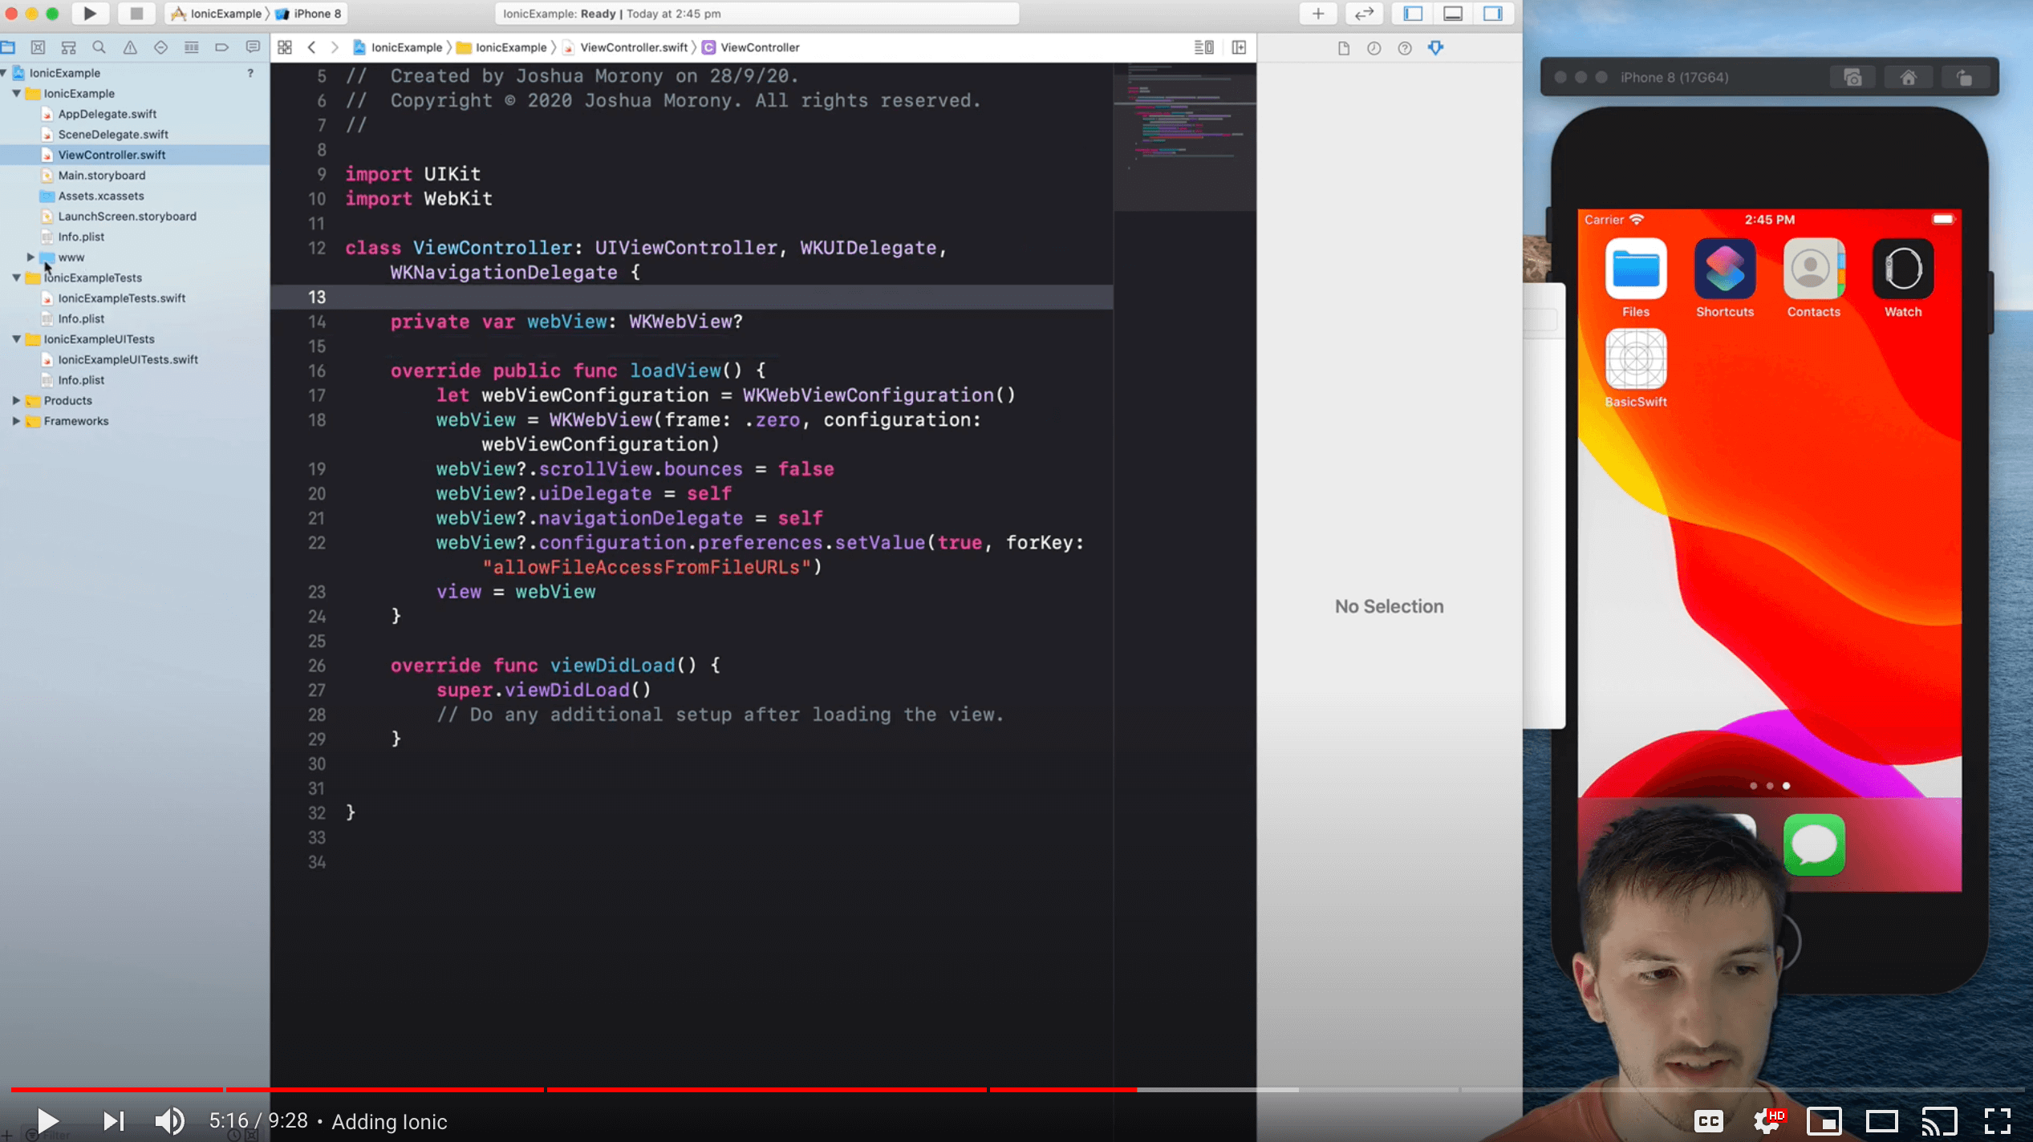This screenshot has width=2033, height=1142.
Task: Run the Xcode project with the Play button
Action: point(90,14)
